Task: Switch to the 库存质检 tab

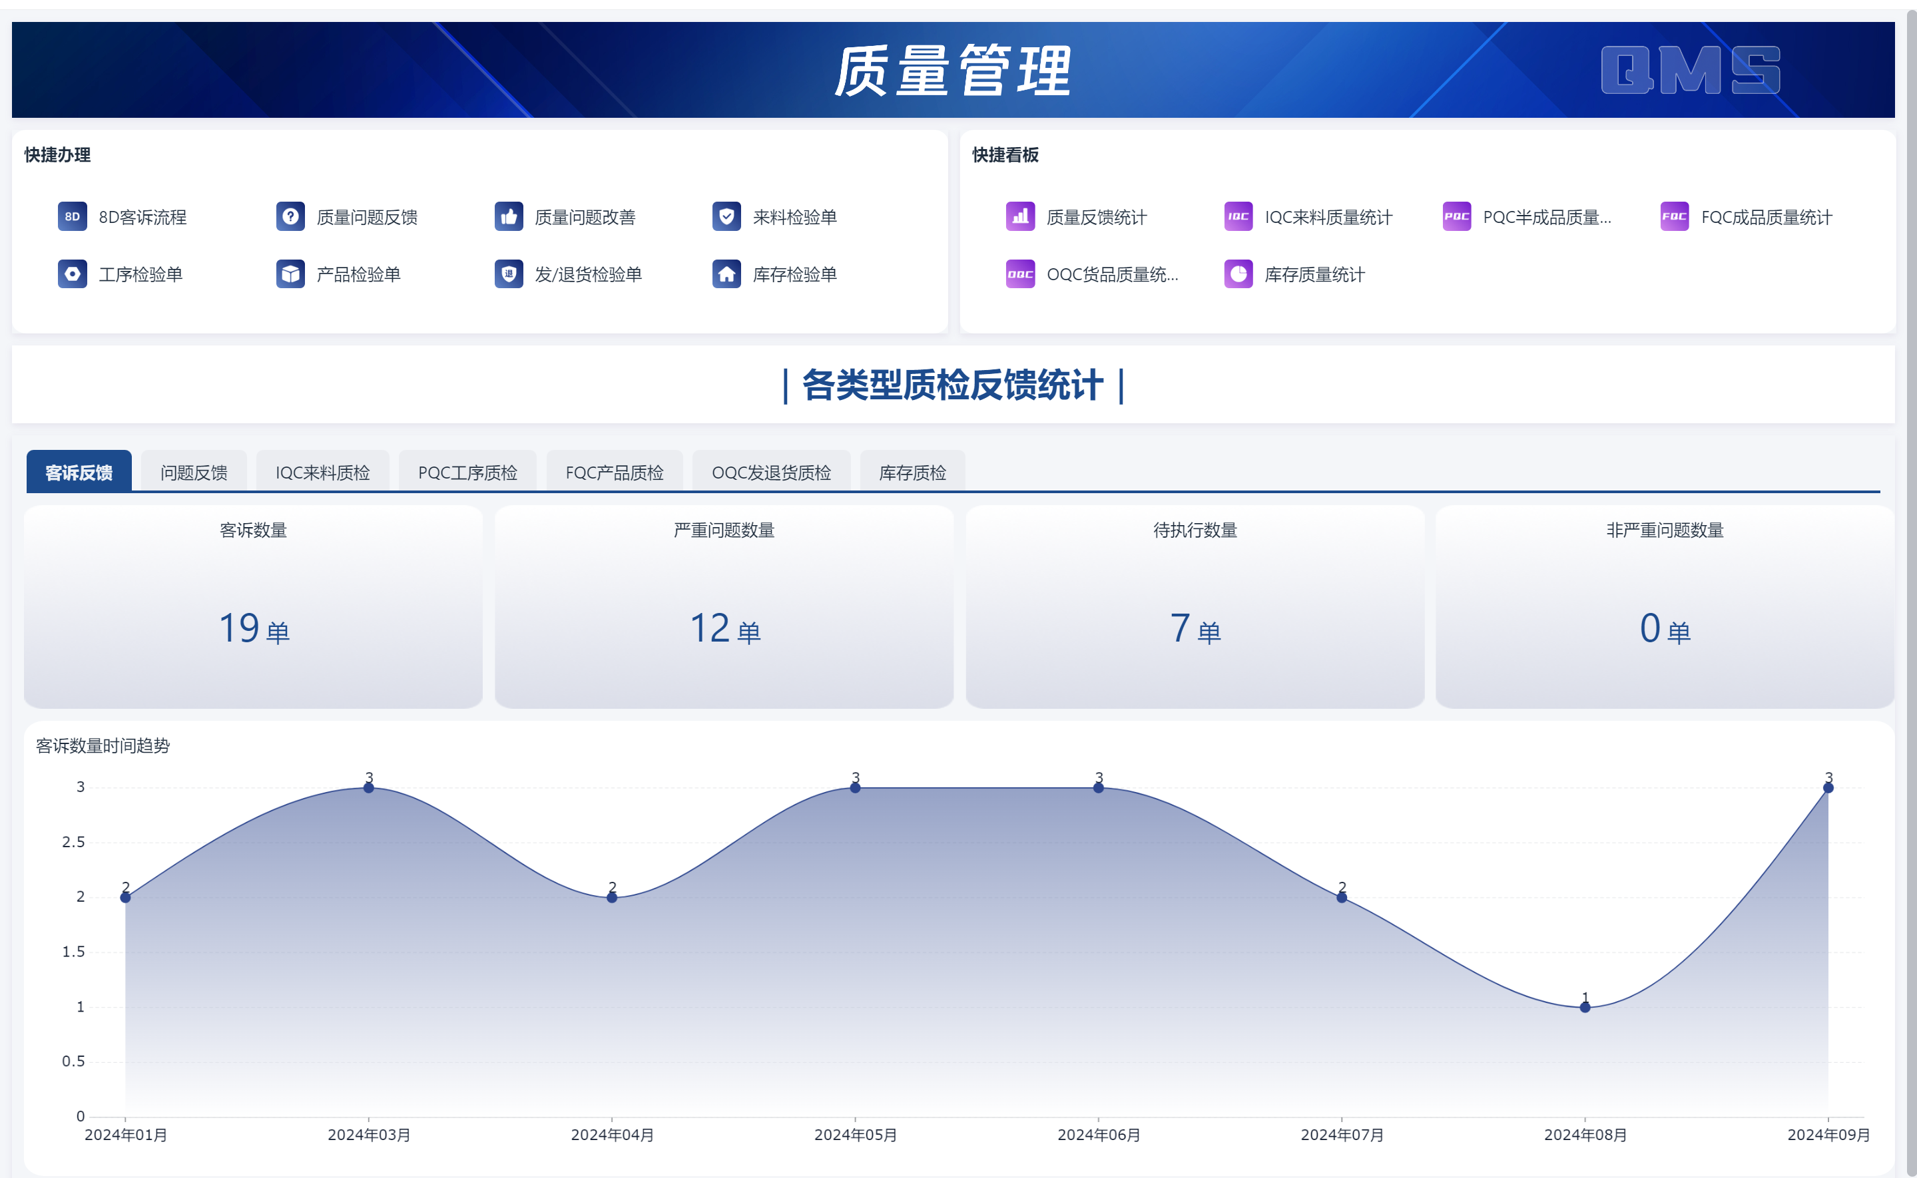Action: [912, 472]
